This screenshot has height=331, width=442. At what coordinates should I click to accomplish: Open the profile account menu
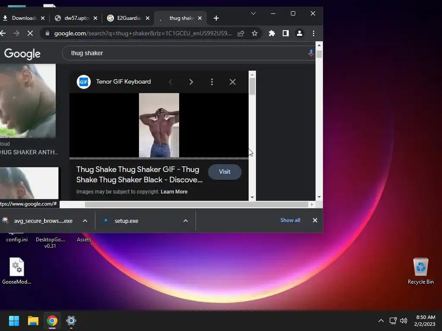(x=300, y=33)
